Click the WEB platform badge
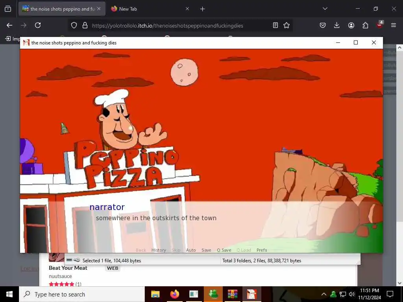The image size is (403, 302). pos(113,268)
